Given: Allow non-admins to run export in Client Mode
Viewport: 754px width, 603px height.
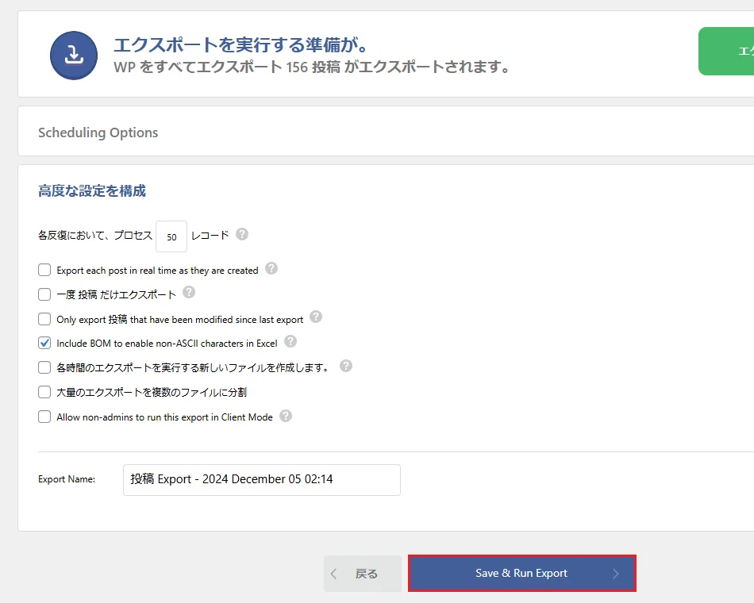Looking at the screenshot, I should tap(44, 416).
